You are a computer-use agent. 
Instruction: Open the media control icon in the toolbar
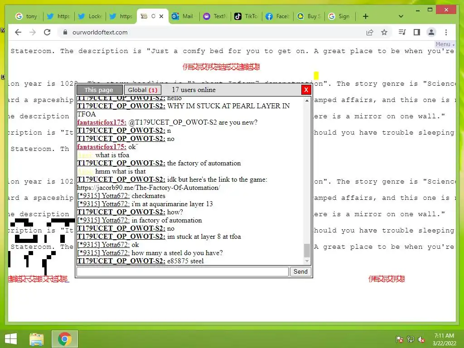tap(402, 32)
